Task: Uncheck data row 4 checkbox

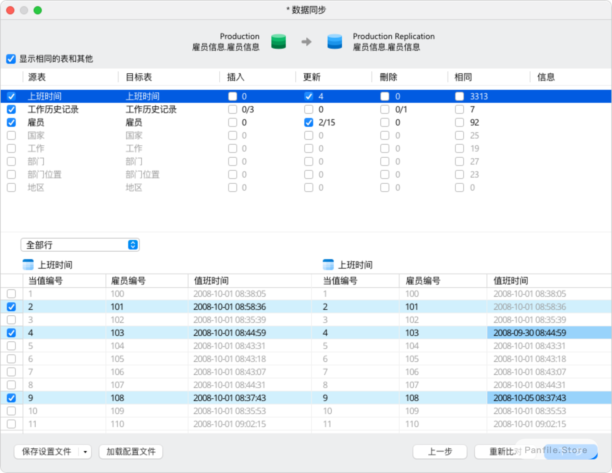Action: click(11, 333)
